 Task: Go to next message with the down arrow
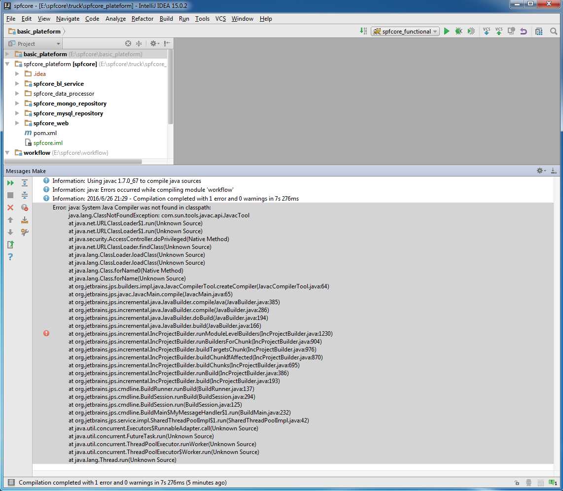point(10,232)
